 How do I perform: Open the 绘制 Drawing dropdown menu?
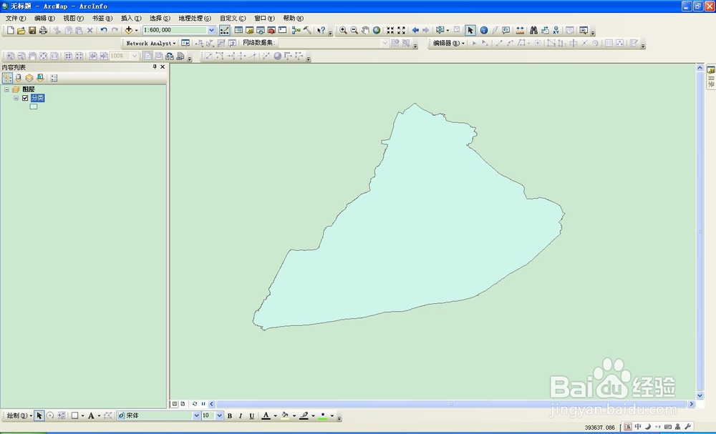[x=19, y=415]
